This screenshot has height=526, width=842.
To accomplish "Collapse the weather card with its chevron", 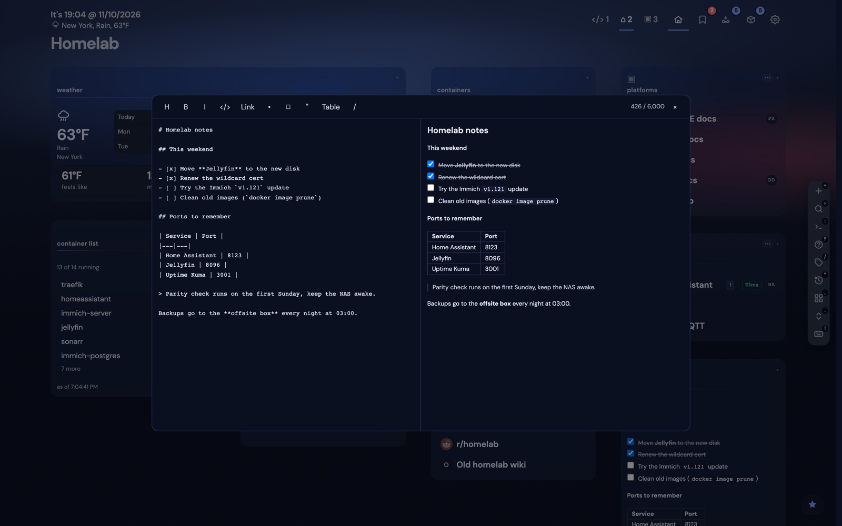I will click(x=397, y=78).
